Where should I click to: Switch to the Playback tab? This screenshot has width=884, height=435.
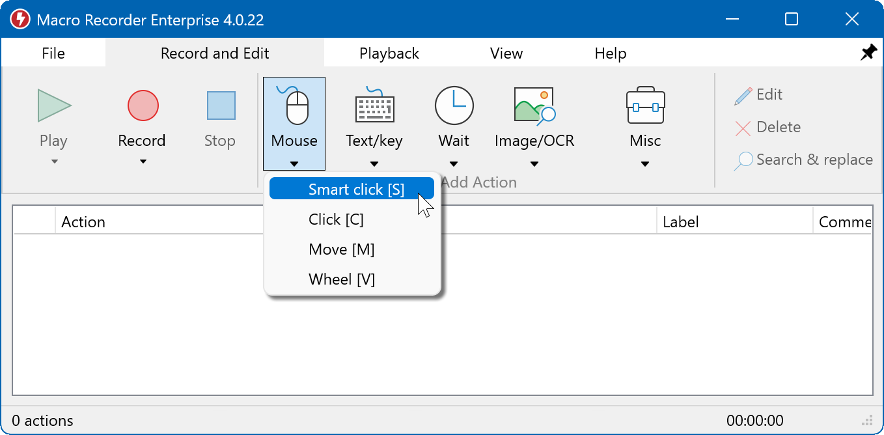[x=389, y=53]
